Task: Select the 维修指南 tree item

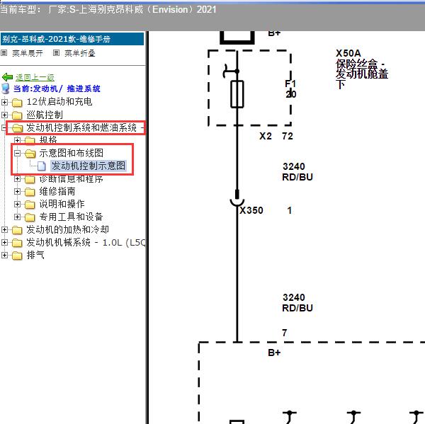Action: coord(57,191)
